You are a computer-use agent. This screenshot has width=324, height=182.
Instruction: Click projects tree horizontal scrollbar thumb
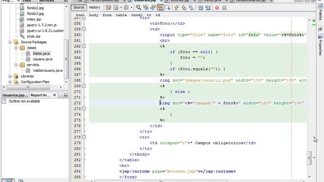tap(28, 87)
